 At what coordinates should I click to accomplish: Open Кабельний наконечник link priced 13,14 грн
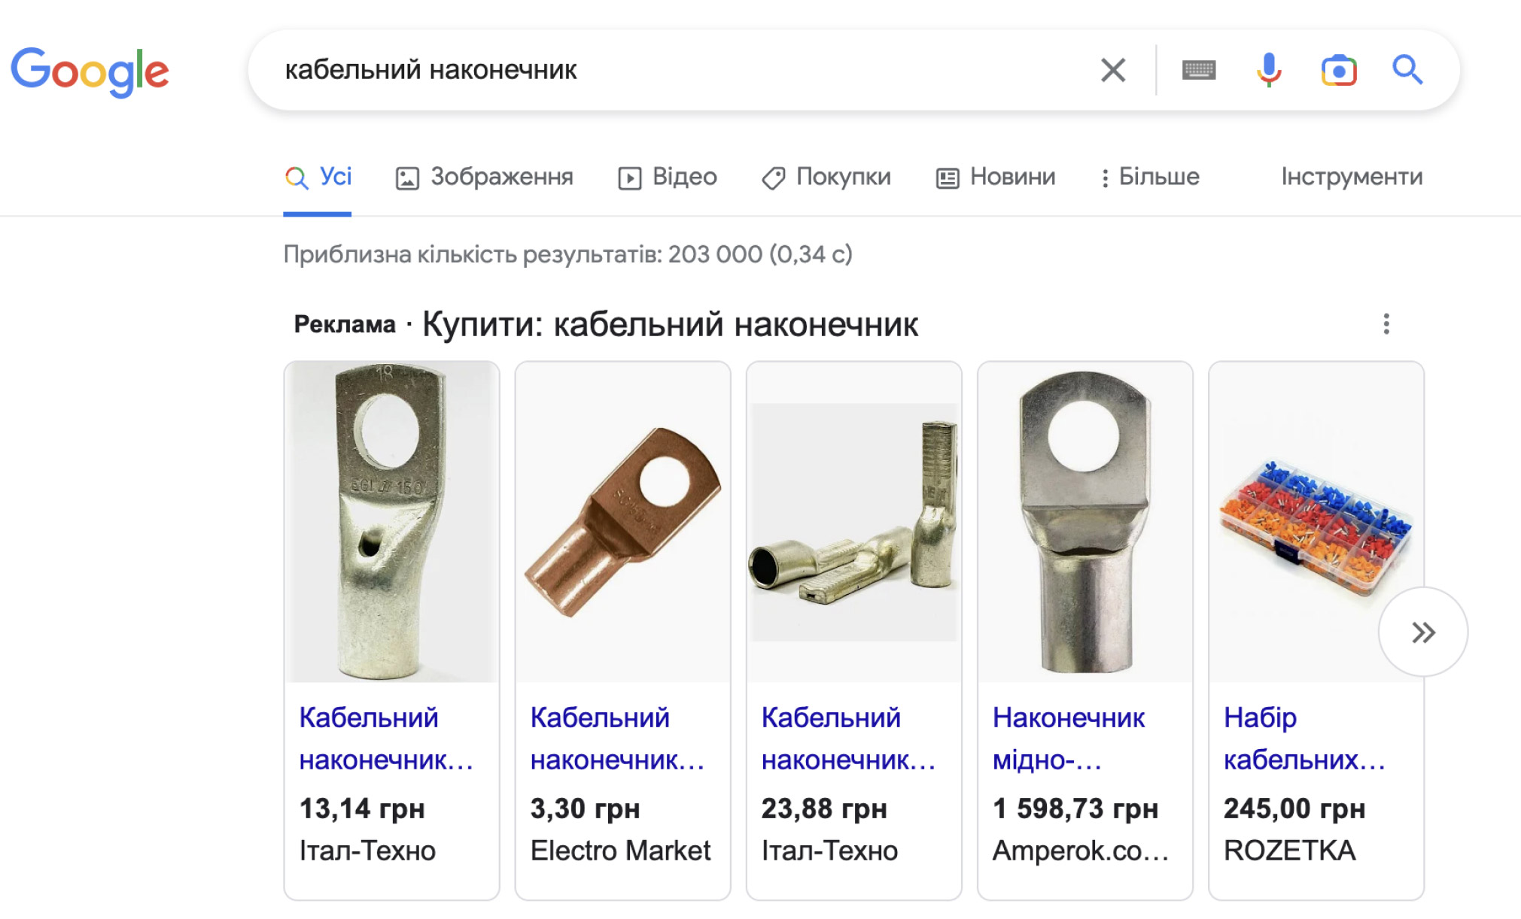386,739
